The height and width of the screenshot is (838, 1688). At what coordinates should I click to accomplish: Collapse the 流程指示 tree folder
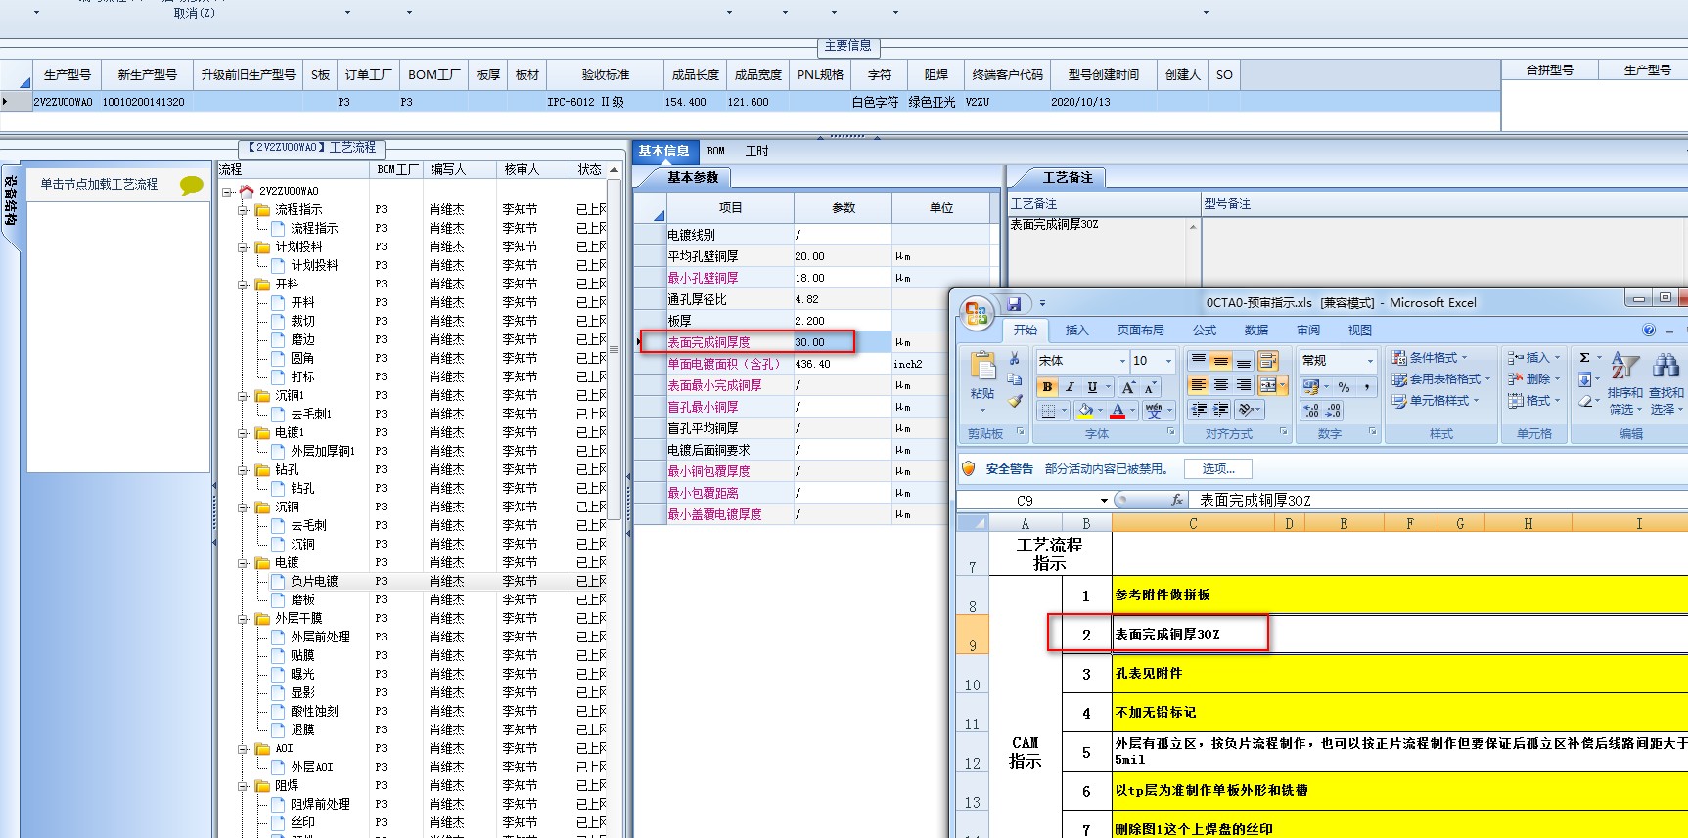point(243,210)
